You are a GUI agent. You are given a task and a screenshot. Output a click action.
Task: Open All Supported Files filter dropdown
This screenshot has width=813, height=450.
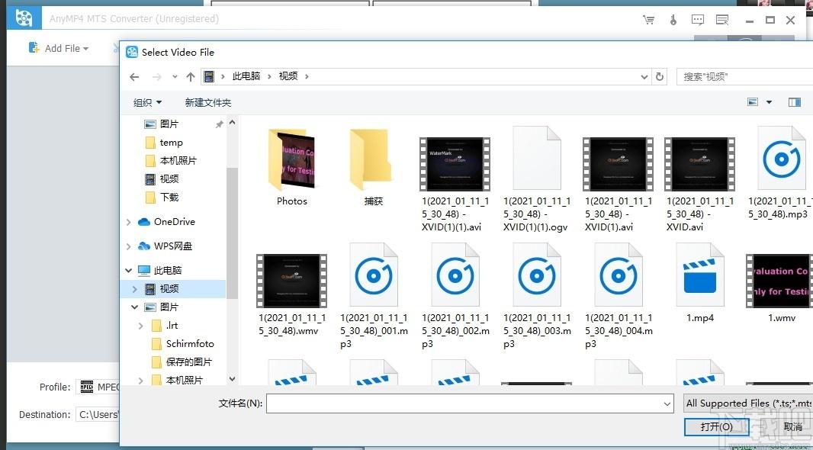(x=747, y=403)
